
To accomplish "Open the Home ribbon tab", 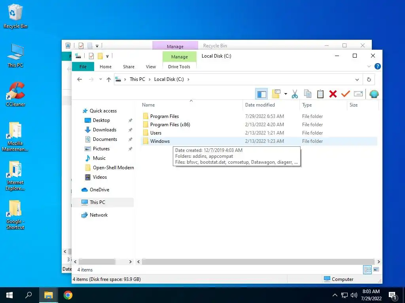I will click(105, 66).
